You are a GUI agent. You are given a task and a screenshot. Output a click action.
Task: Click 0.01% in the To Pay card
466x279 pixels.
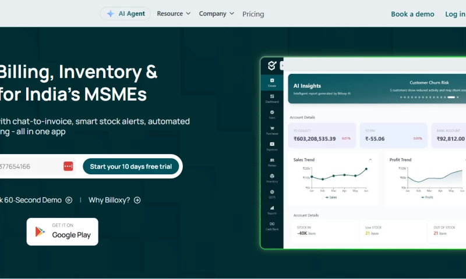(x=418, y=138)
